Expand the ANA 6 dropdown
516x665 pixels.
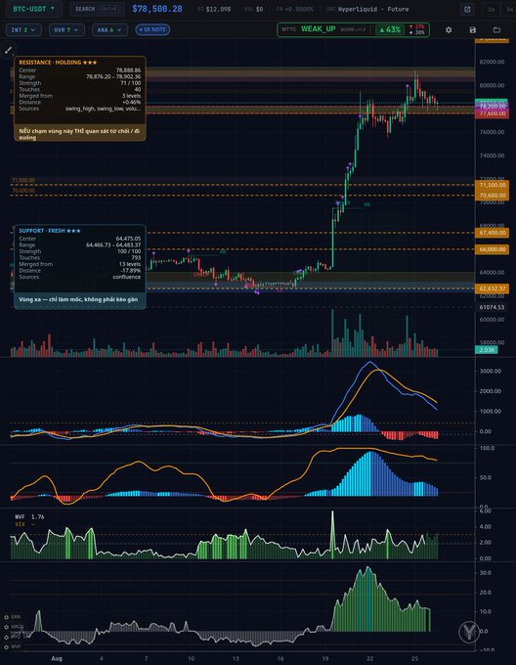point(108,29)
